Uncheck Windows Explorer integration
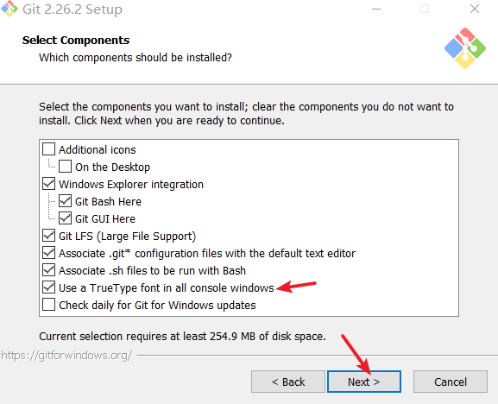Image resolution: width=498 pixels, height=404 pixels. tap(48, 184)
